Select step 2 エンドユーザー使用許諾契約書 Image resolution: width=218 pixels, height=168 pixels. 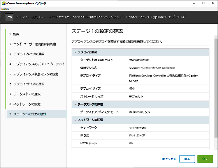33,44
